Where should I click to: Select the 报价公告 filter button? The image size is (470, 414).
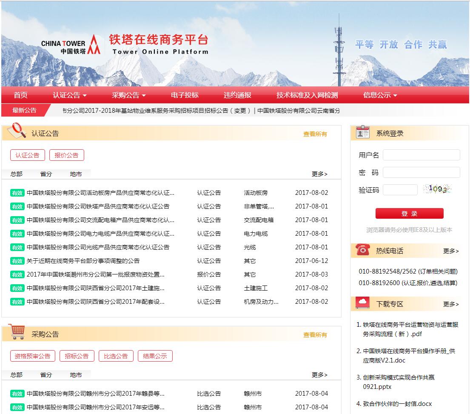[66, 155]
